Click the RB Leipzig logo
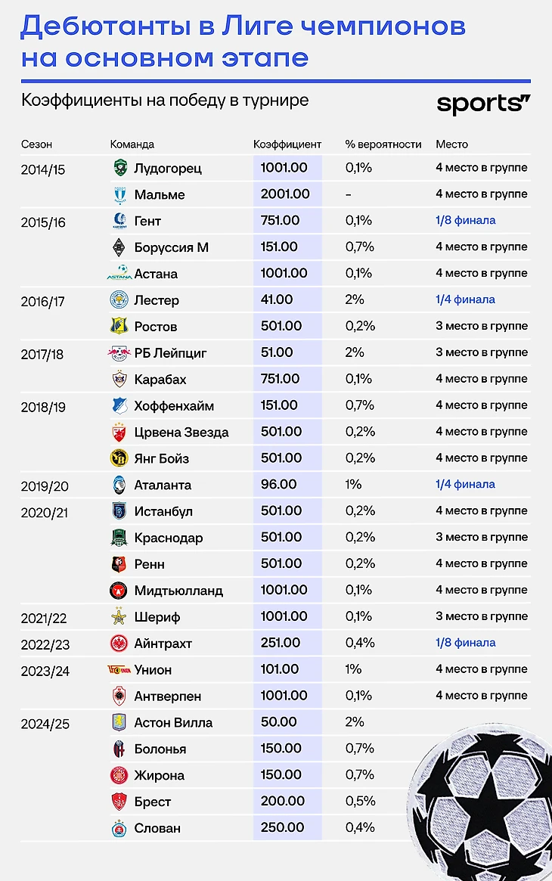The image size is (552, 881). (x=119, y=352)
